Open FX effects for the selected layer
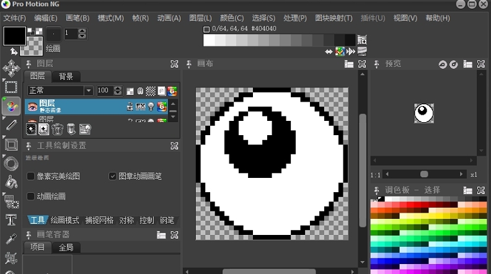Image resolution: width=491 pixels, height=274 pixels. click(140, 107)
